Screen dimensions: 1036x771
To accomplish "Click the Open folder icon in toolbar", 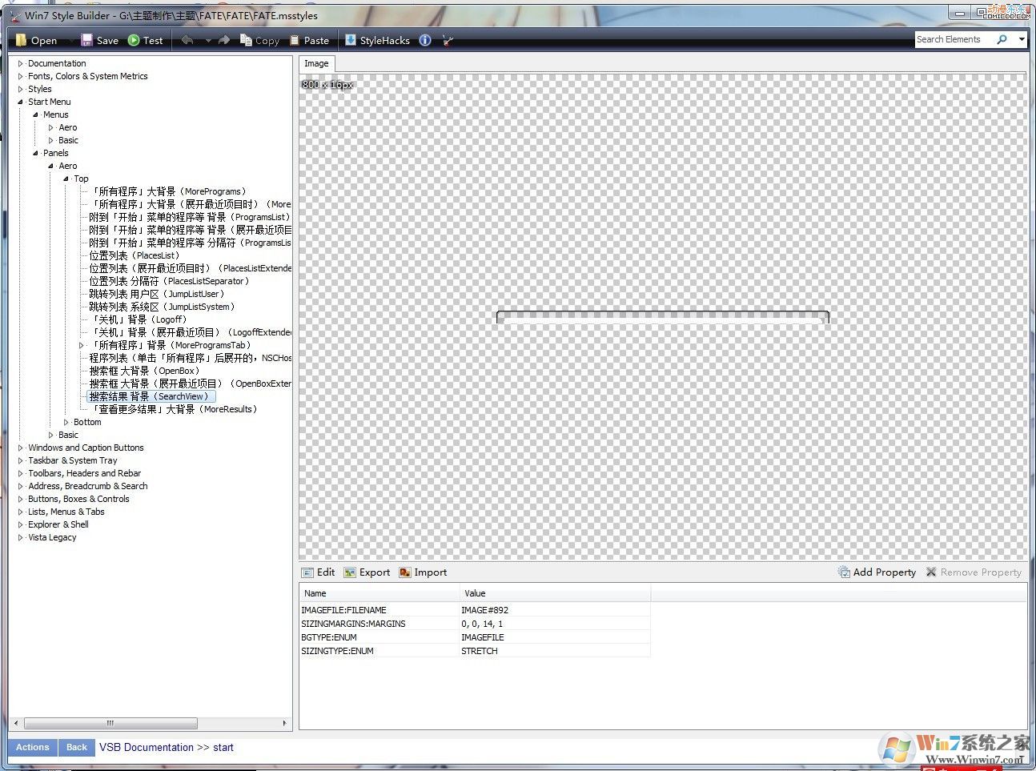I will pyautogui.click(x=22, y=40).
